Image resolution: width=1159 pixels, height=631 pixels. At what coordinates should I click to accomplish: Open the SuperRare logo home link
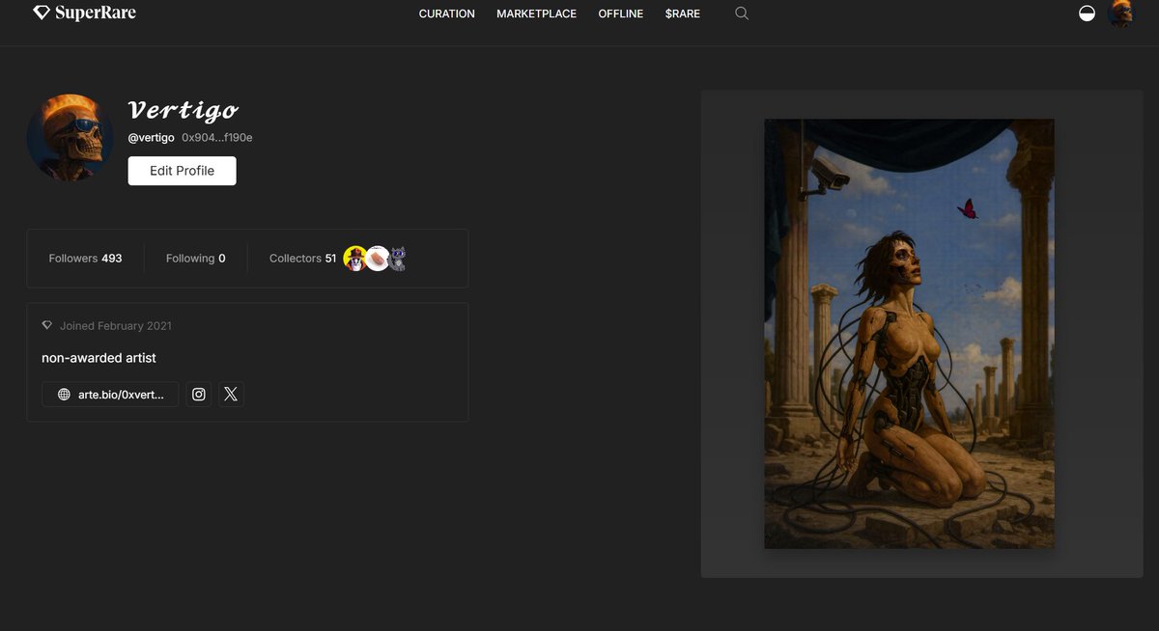click(x=84, y=14)
